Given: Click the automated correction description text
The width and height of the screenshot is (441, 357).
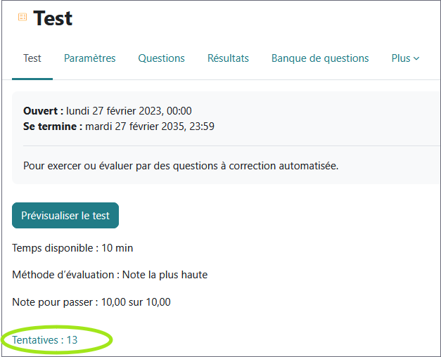Looking at the screenshot, I should point(181,166).
